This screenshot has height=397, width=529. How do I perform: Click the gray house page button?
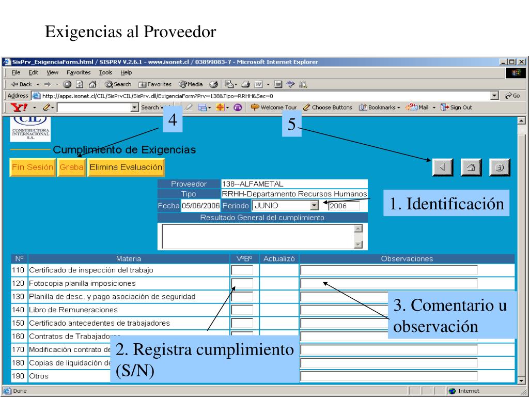pyautogui.click(x=471, y=167)
